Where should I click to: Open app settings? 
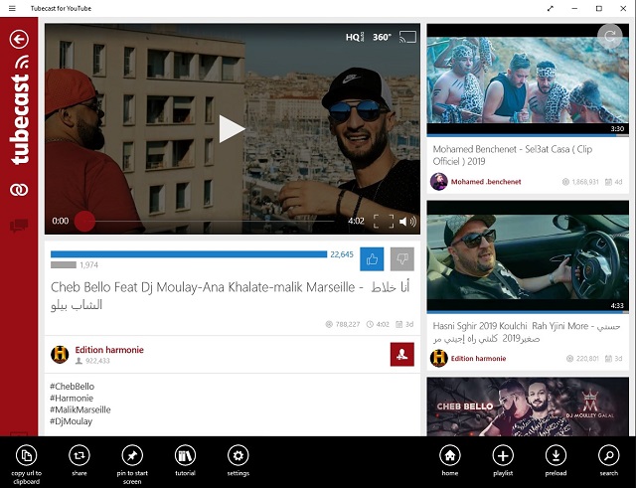coord(238,460)
